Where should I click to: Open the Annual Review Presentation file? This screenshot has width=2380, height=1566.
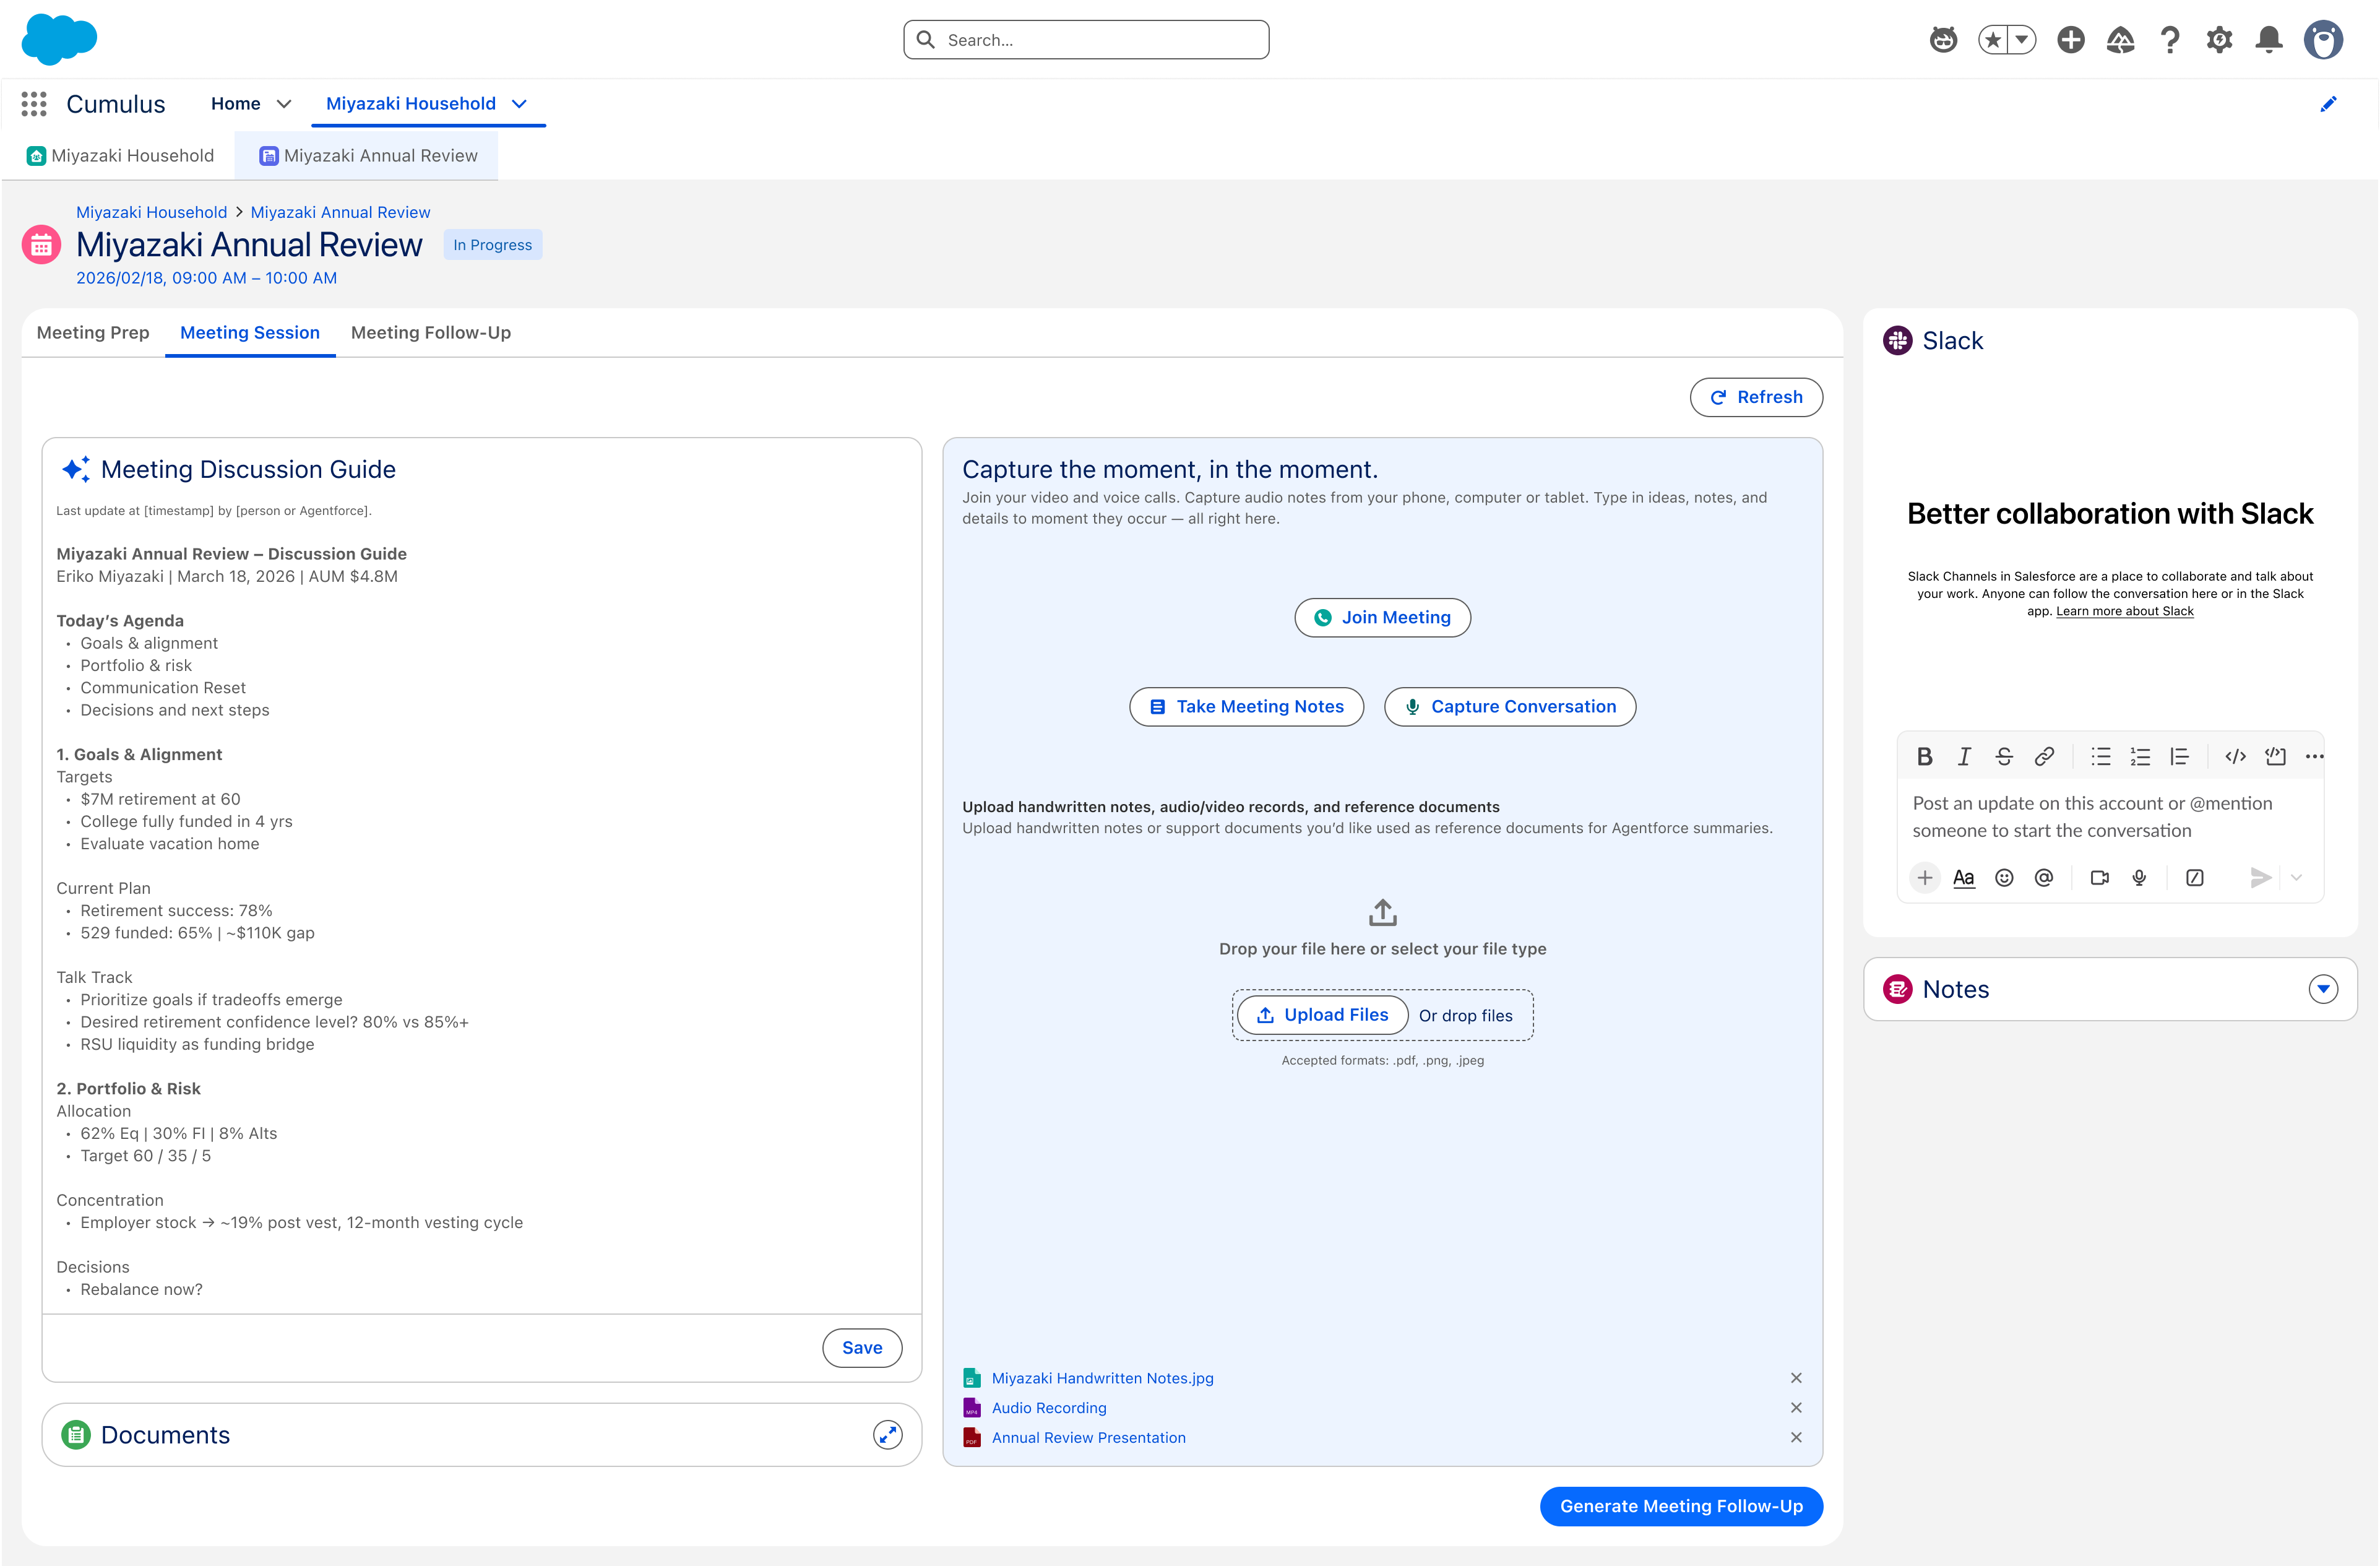[x=1088, y=1438]
